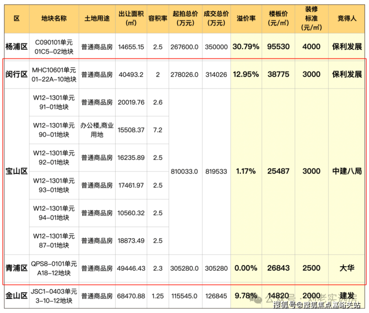The height and width of the screenshot is (313, 369).
Task: Click the MHC10601单元 plot name cell
Action: pyautogui.click(x=54, y=74)
